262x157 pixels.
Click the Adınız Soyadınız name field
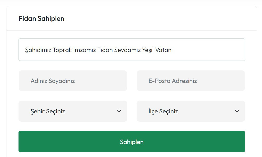point(72,81)
